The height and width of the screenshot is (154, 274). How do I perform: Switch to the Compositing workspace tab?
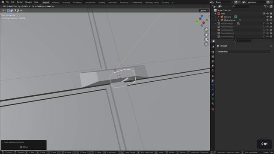point(137,3)
